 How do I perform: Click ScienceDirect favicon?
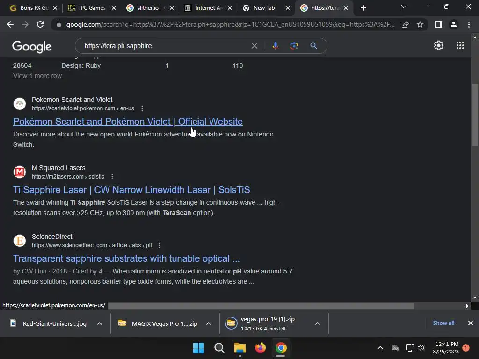20,241
